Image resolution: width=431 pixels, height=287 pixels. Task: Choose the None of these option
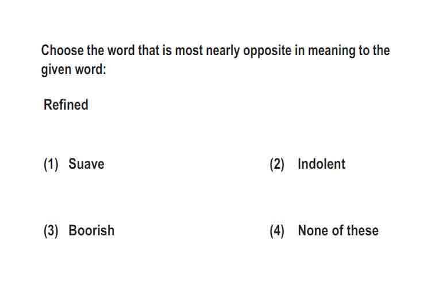point(338,230)
